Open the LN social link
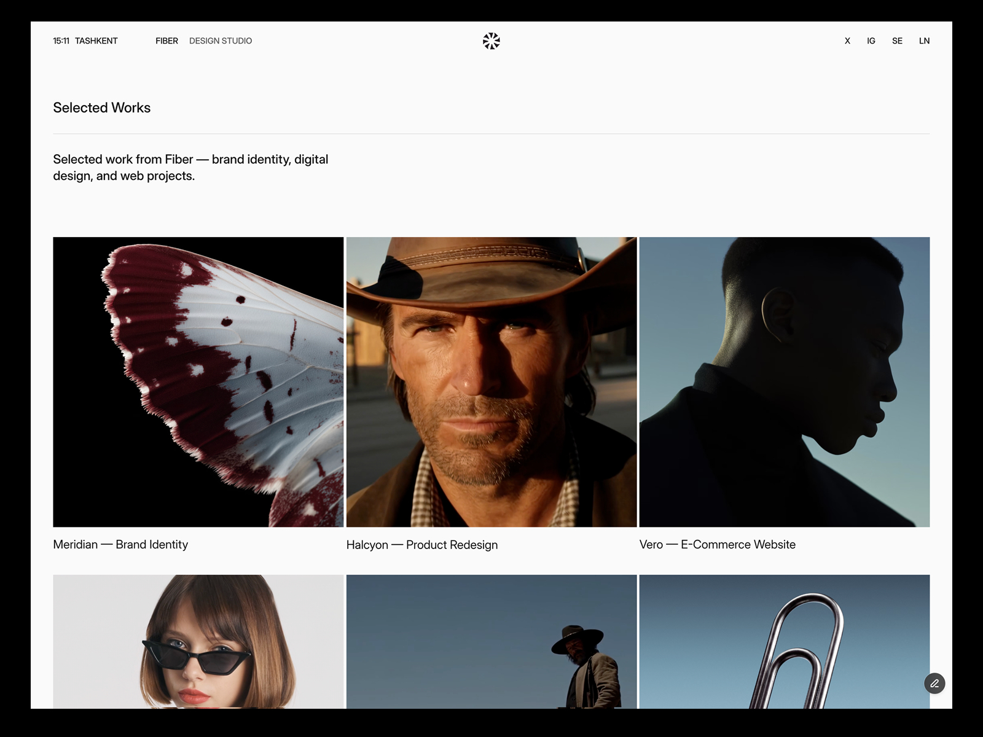Viewport: 983px width, 737px height. (x=925, y=41)
